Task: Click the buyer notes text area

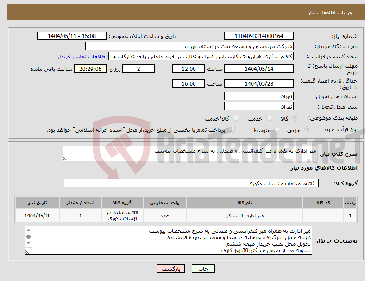Action: click(168, 240)
